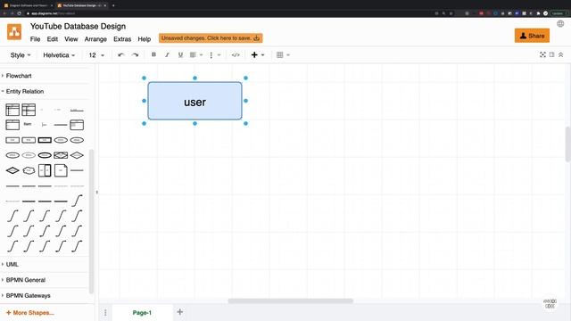The width and height of the screenshot is (571, 321).
Task: Click the shapes sidebar vertical scrollbar
Action: coord(91,221)
